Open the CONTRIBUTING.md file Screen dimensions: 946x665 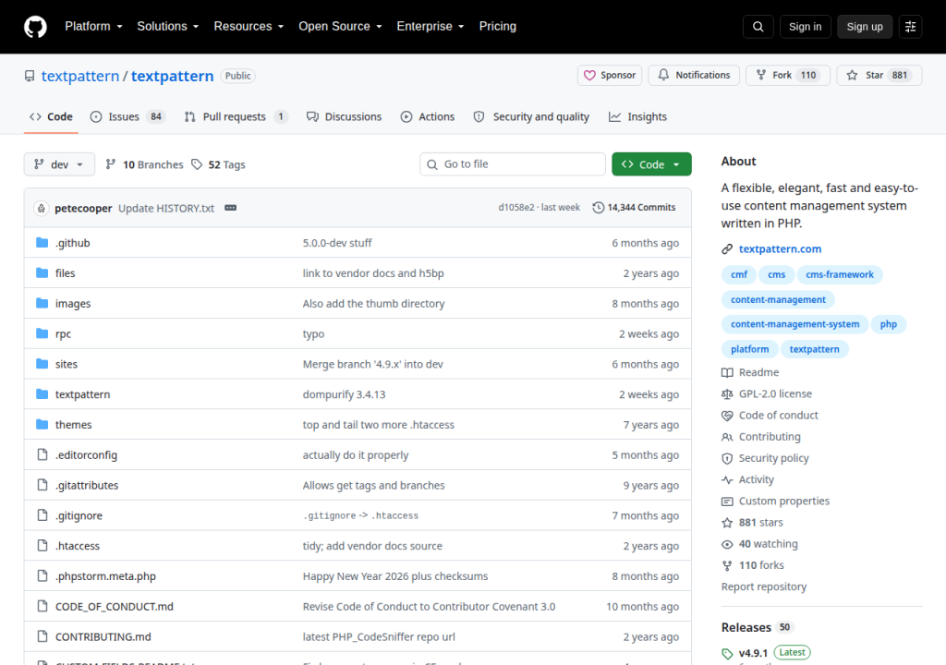click(103, 636)
